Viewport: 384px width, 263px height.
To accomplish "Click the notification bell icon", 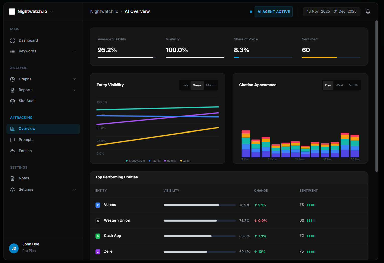I will (x=368, y=11).
